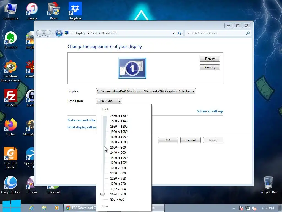Click the Identify button
Image resolution: width=282 pixels, height=212 pixels.
pos(210,67)
